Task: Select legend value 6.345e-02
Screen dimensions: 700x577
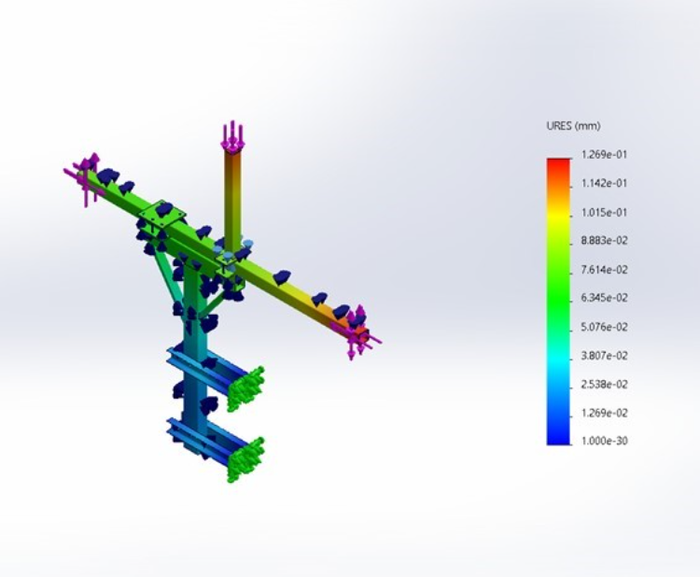Action: [604, 298]
